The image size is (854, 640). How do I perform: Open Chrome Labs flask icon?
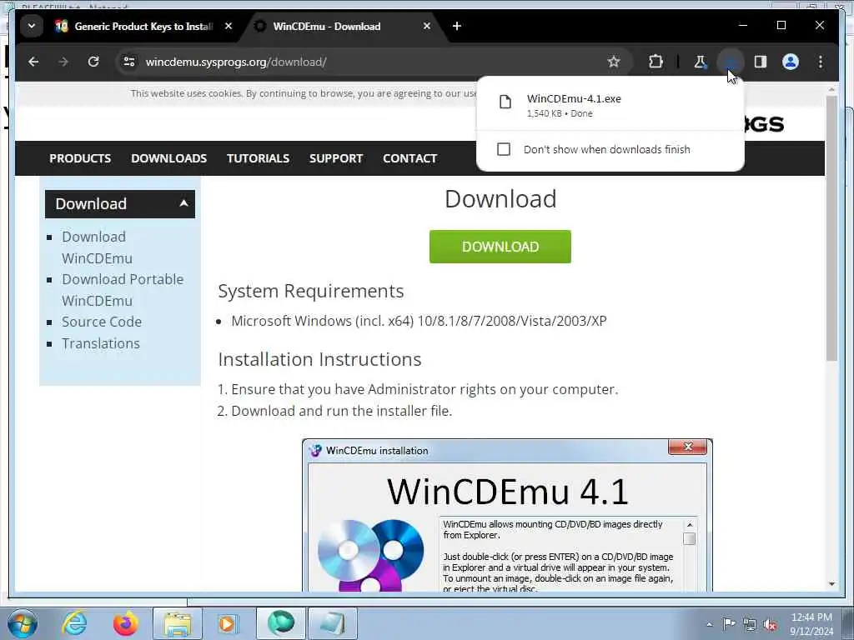(701, 62)
